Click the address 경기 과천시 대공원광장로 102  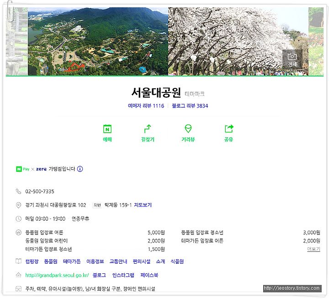pos(56,205)
